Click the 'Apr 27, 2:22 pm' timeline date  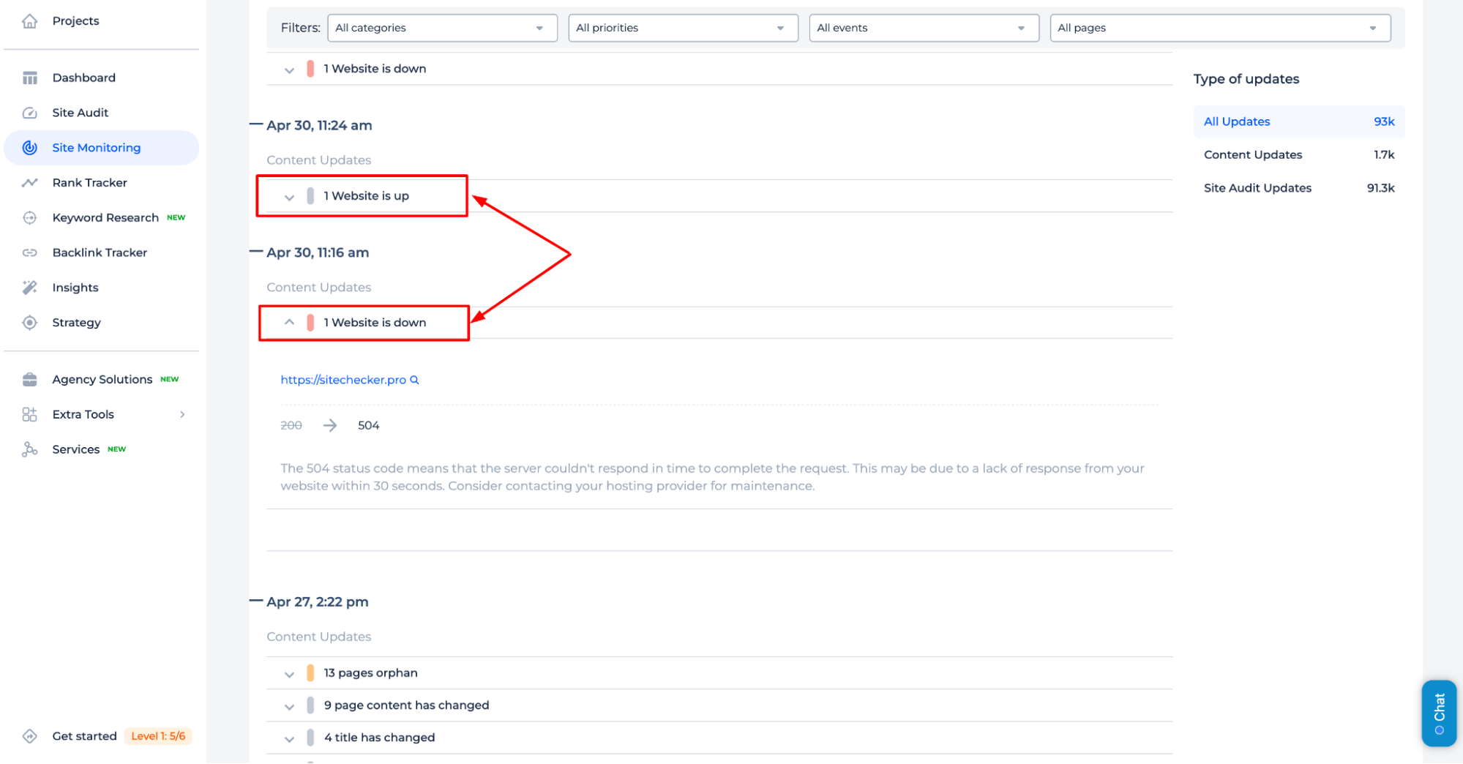(317, 602)
